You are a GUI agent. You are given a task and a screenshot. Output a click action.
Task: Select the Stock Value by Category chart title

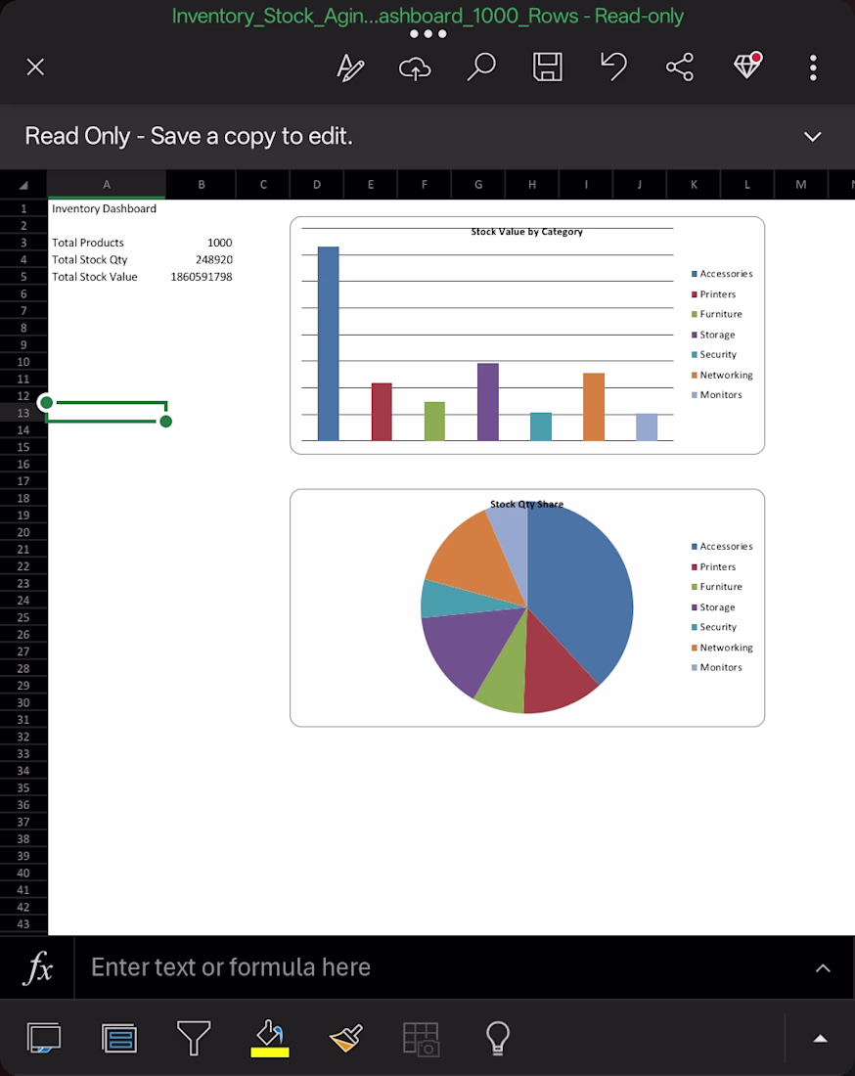pyautogui.click(x=527, y=232)
